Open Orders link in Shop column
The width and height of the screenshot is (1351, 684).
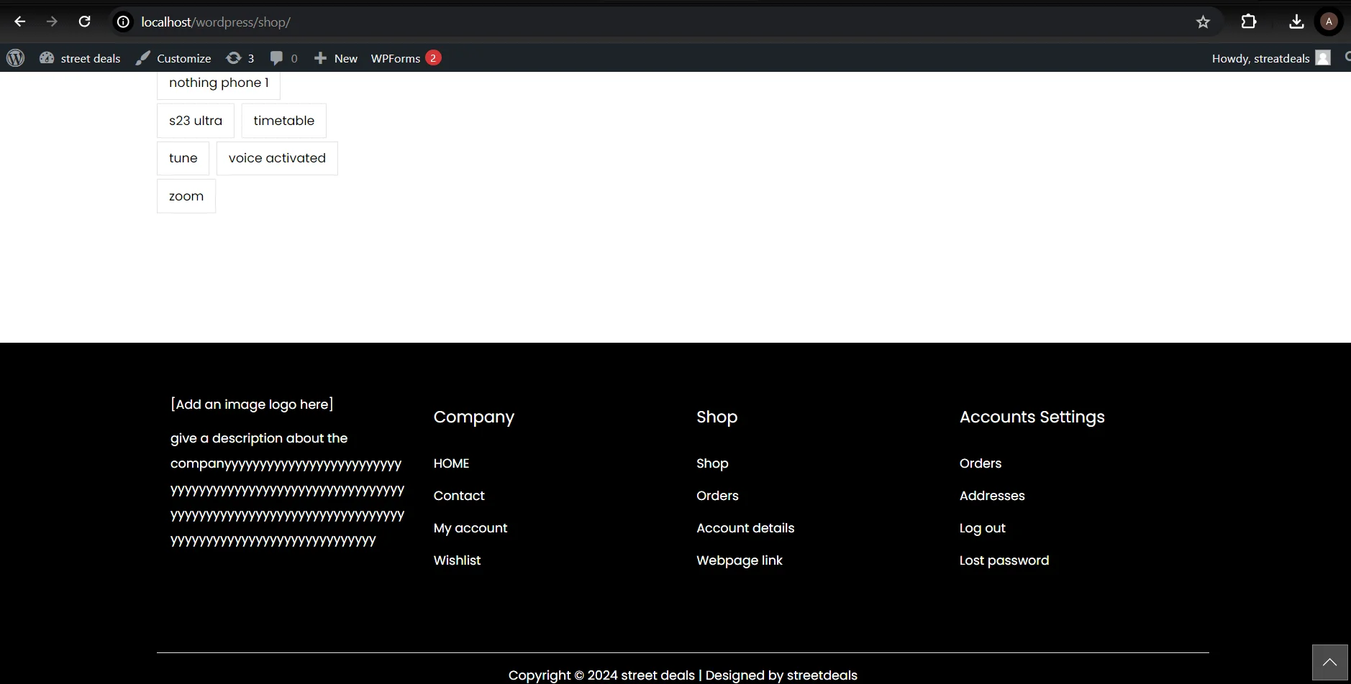click(717, 496)
